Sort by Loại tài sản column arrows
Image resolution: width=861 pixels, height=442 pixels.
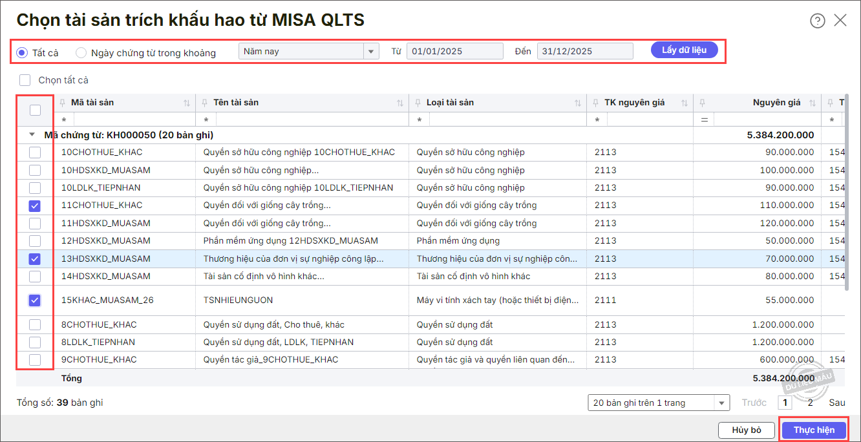click(578, 103)
